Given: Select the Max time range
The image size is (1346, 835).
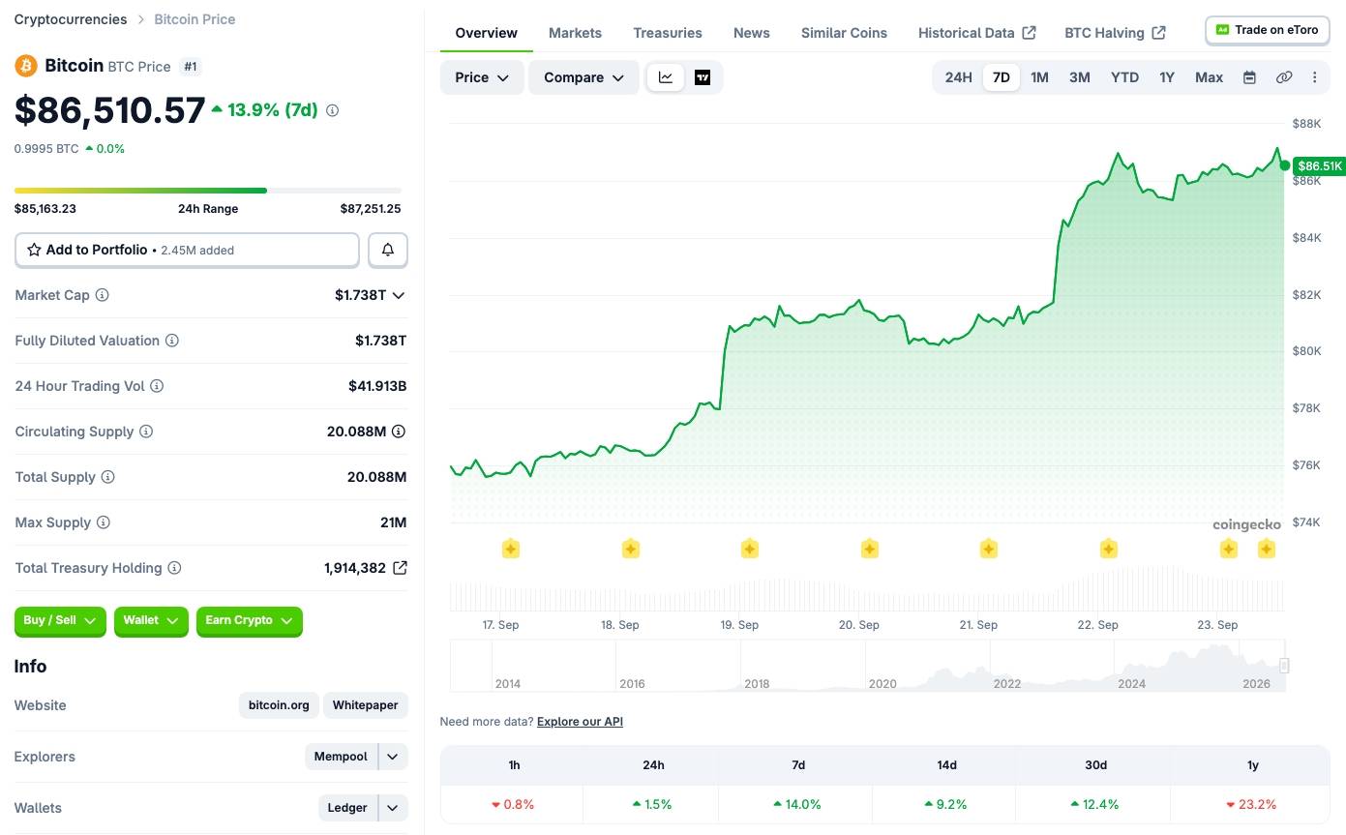Looking at the screenshot, I should 1209,77.
